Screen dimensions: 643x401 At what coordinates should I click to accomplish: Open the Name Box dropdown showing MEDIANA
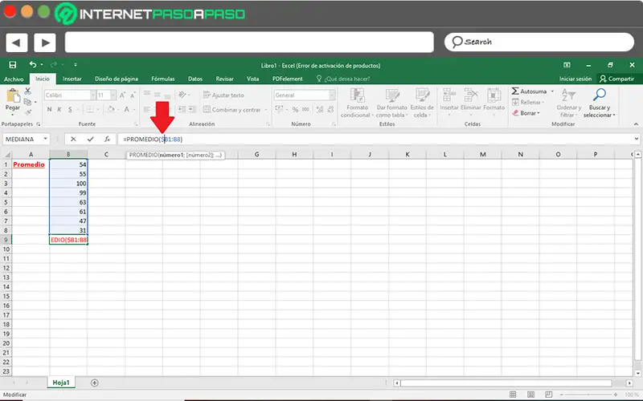pos(46,139)
